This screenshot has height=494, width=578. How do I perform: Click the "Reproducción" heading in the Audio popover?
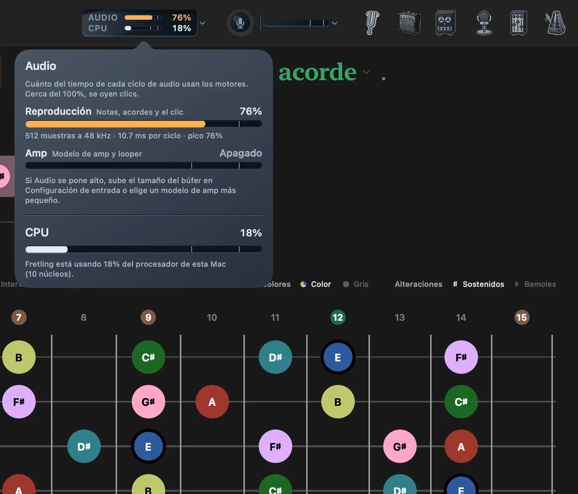coord(58,111)
